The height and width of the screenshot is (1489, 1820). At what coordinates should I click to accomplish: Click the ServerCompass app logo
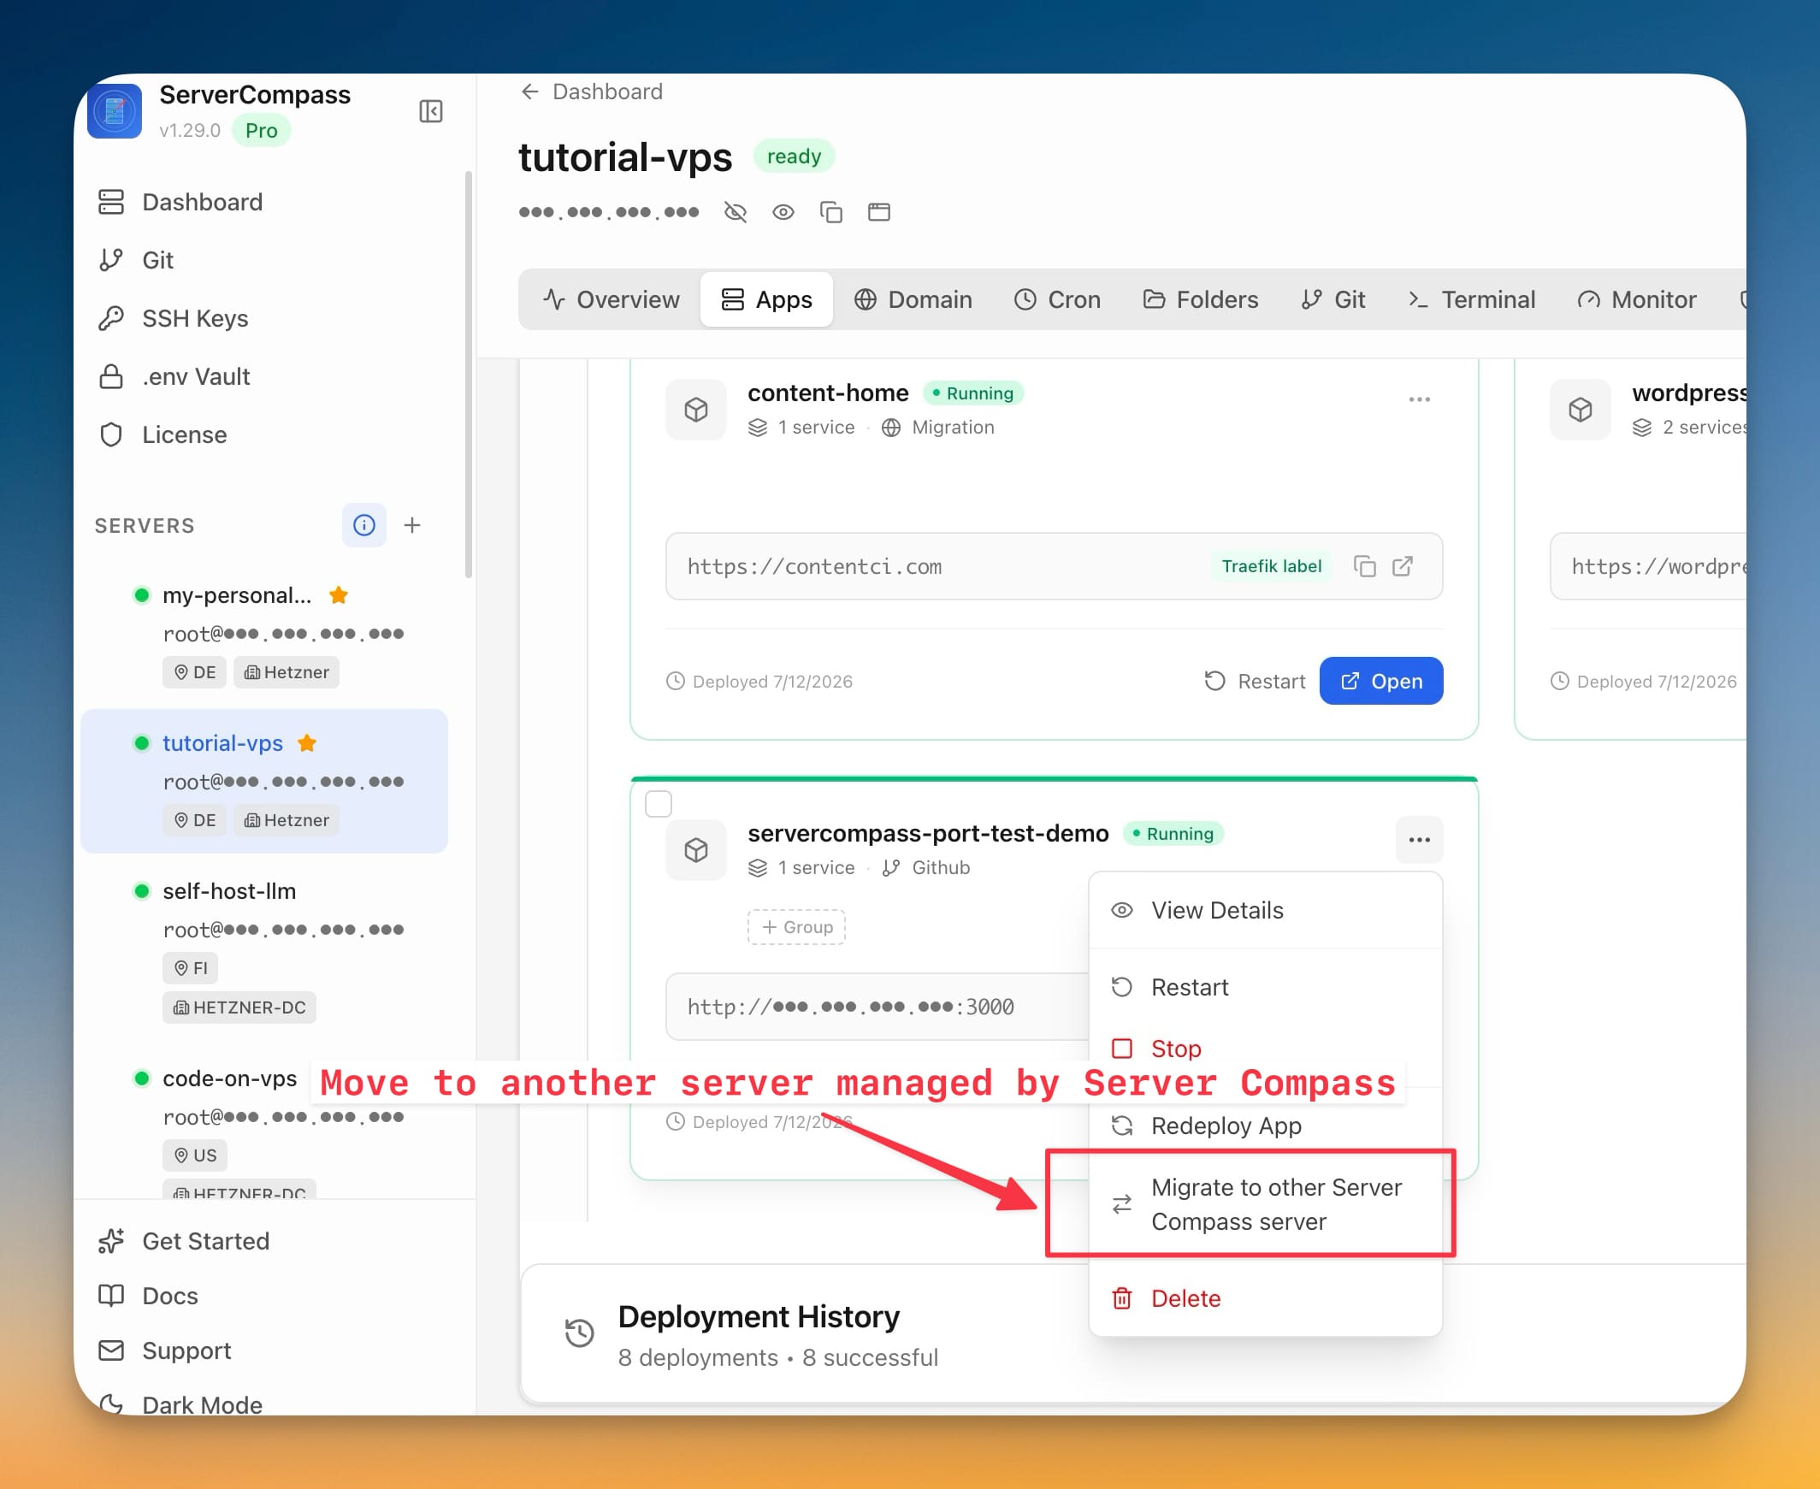point(115,111)
